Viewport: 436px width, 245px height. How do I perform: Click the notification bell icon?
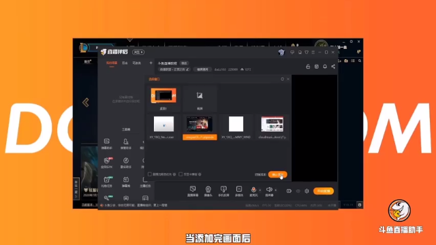(325, 67)
